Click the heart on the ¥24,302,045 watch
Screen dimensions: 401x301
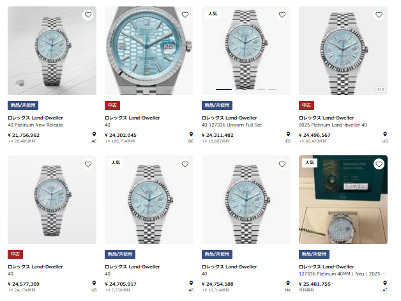(185, 15)
